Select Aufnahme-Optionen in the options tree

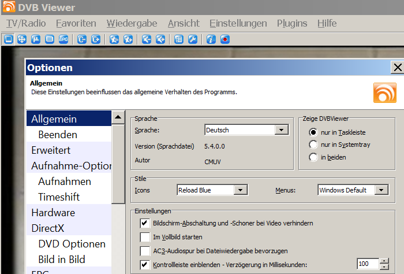69,166
